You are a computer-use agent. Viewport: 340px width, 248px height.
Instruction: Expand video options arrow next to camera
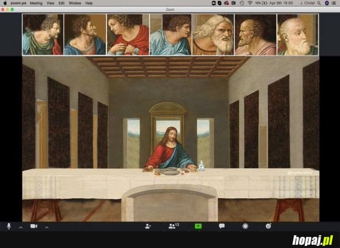tap(47, 227)
